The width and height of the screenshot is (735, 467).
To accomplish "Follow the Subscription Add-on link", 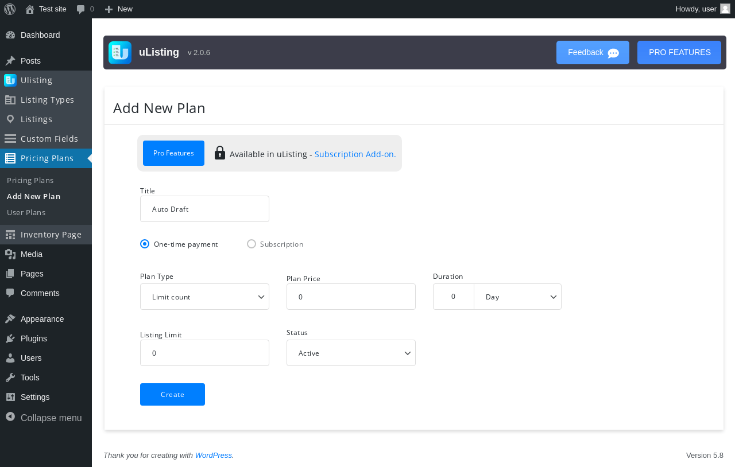I will [355, 154].
